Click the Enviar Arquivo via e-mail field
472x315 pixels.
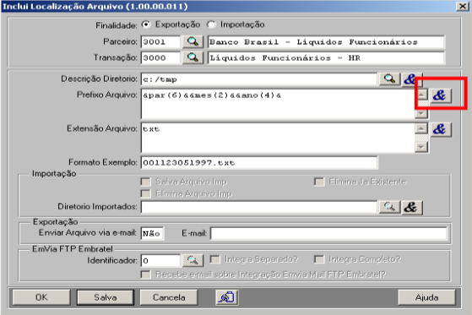pyautogui.click(x=152, y=233)
